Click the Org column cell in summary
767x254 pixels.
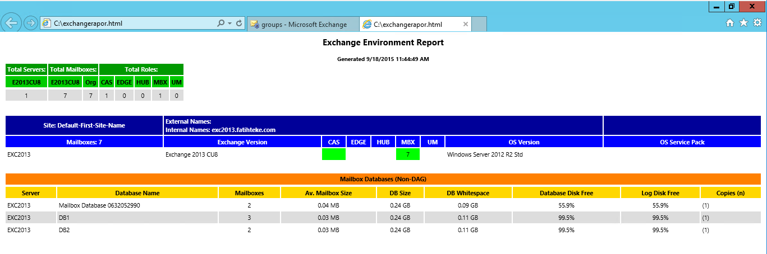point(91,82)
